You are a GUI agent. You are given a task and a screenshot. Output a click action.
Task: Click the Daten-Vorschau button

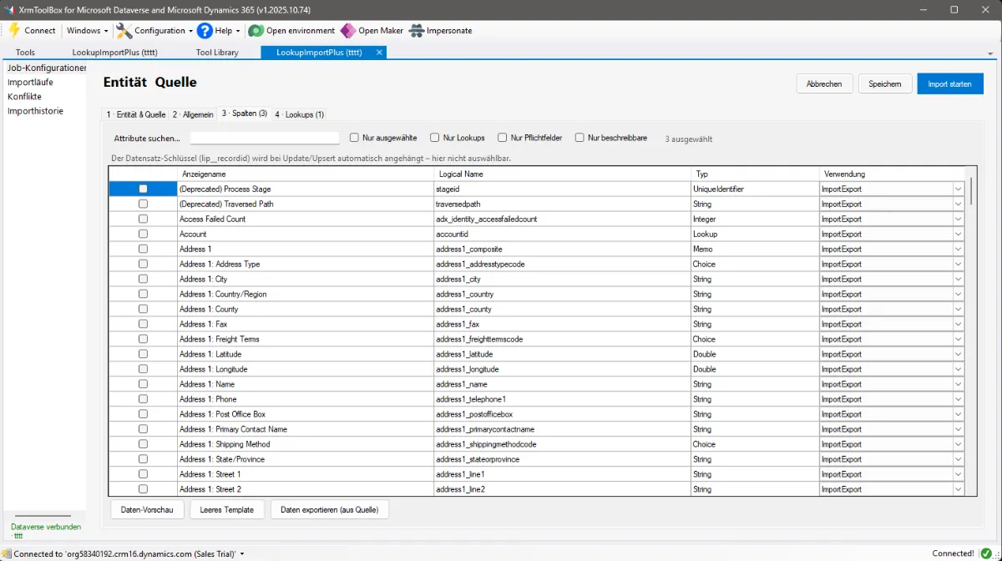click(147, 509)
